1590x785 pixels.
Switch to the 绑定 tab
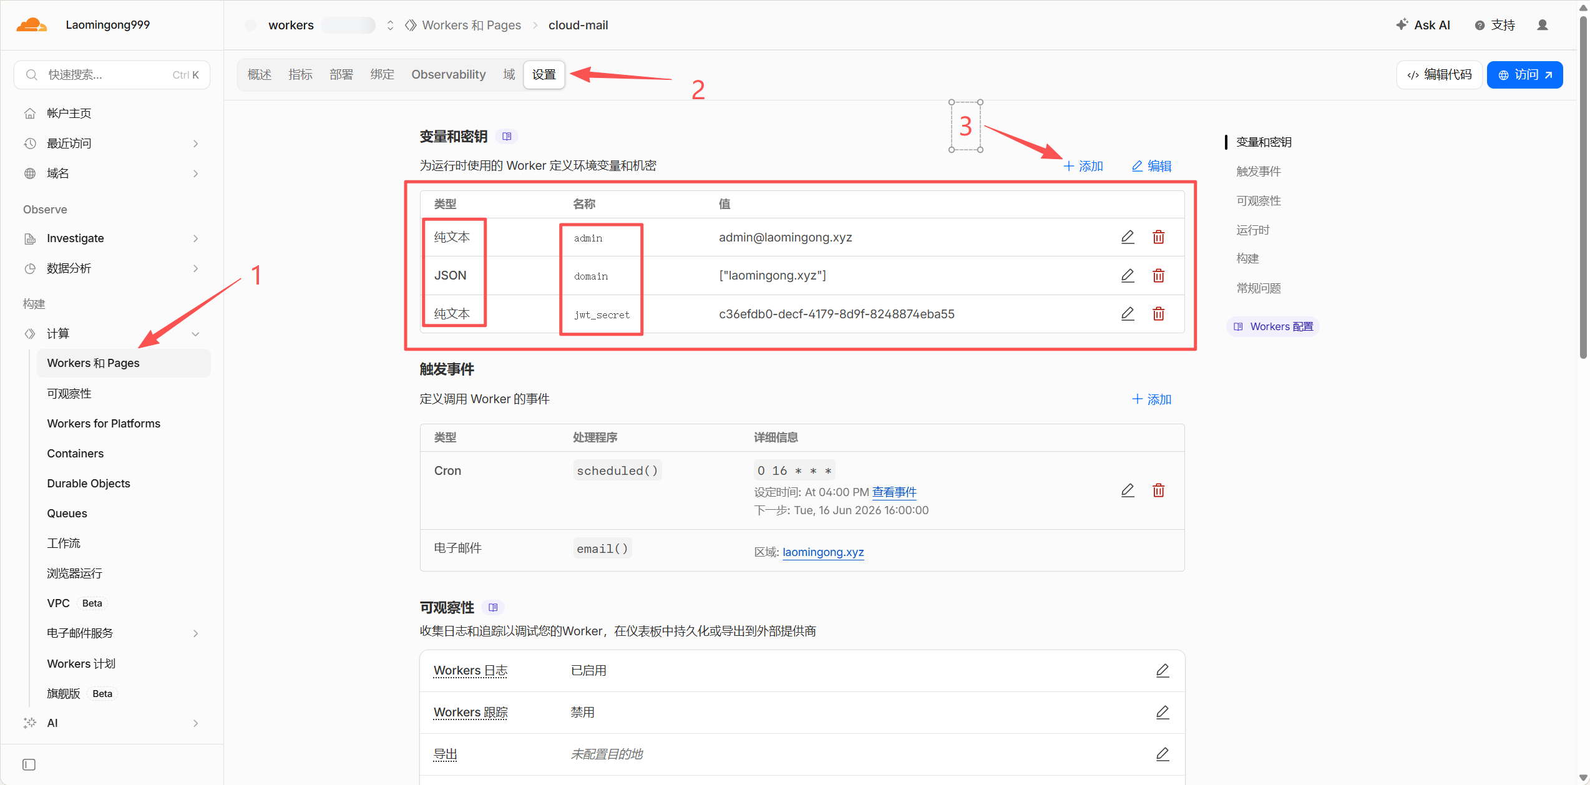coord(382,75)
